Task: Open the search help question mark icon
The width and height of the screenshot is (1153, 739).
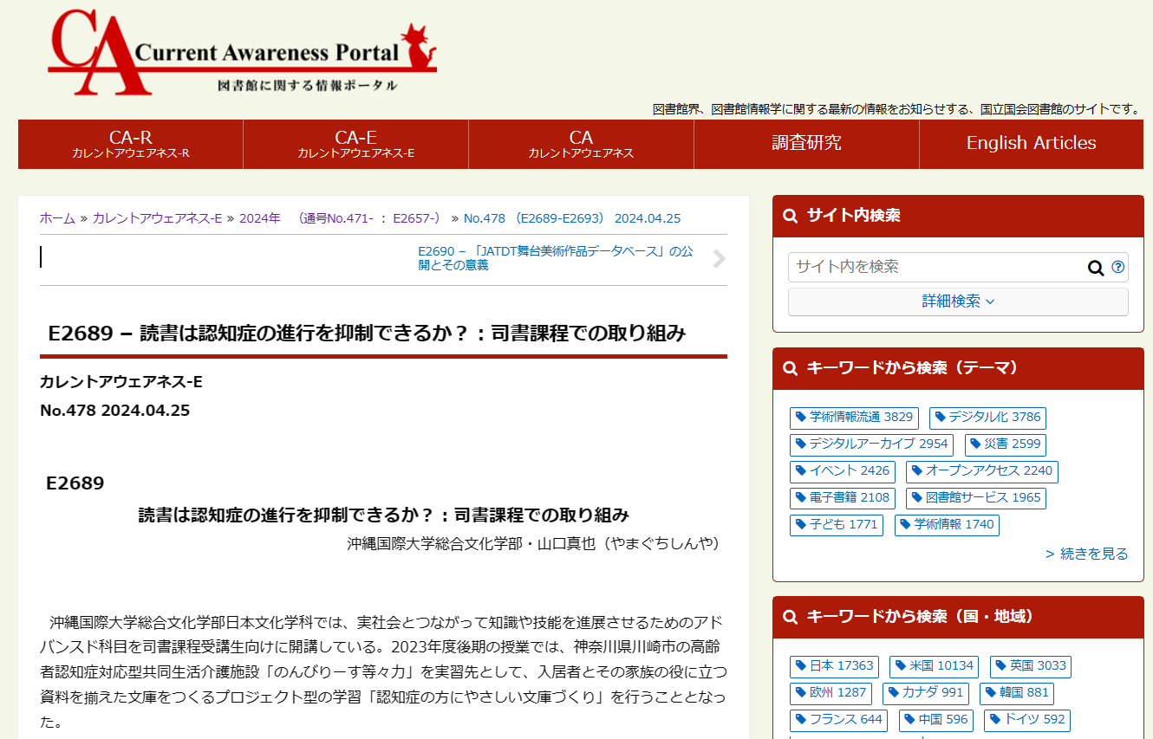Action: [x=1117, y=267]
